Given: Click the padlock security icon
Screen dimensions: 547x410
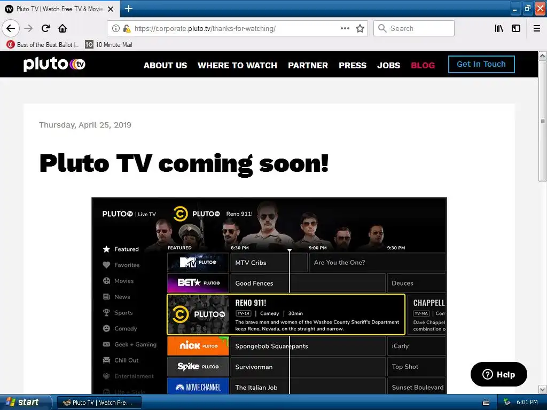Looking at the screenshot, I should click(x=127, y=28).
